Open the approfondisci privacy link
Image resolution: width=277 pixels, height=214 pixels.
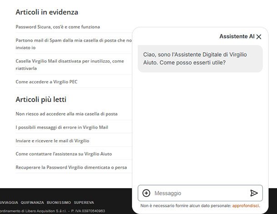click(246, 206)
